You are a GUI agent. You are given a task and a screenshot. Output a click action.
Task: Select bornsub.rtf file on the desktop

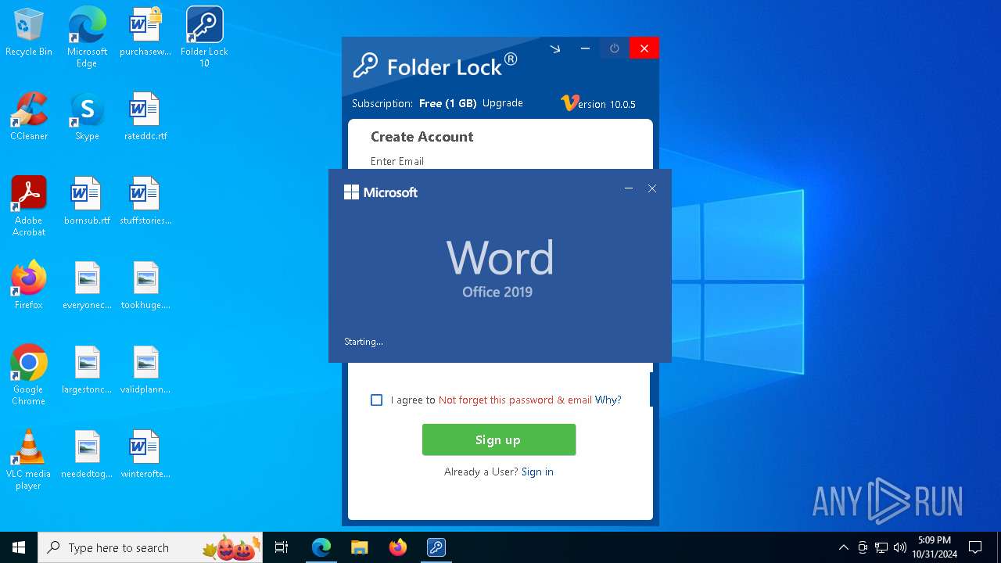pos(87,202)
